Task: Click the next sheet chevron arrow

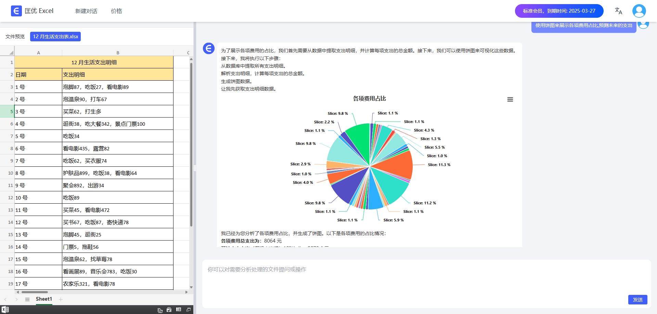Action: click(x=16, y=299)
